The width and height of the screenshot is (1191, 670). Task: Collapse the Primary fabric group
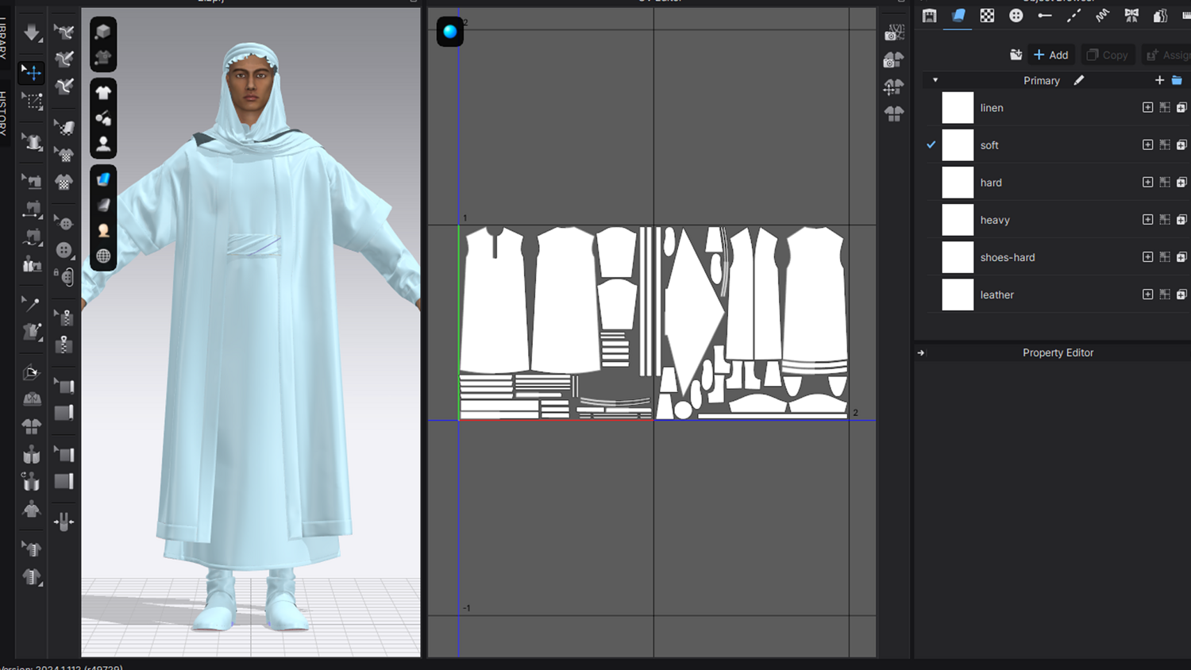[x=935, y=80]
